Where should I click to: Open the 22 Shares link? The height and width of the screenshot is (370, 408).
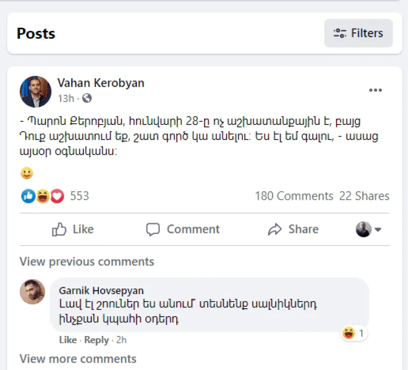pyautogui.click(x=365, y=196)
